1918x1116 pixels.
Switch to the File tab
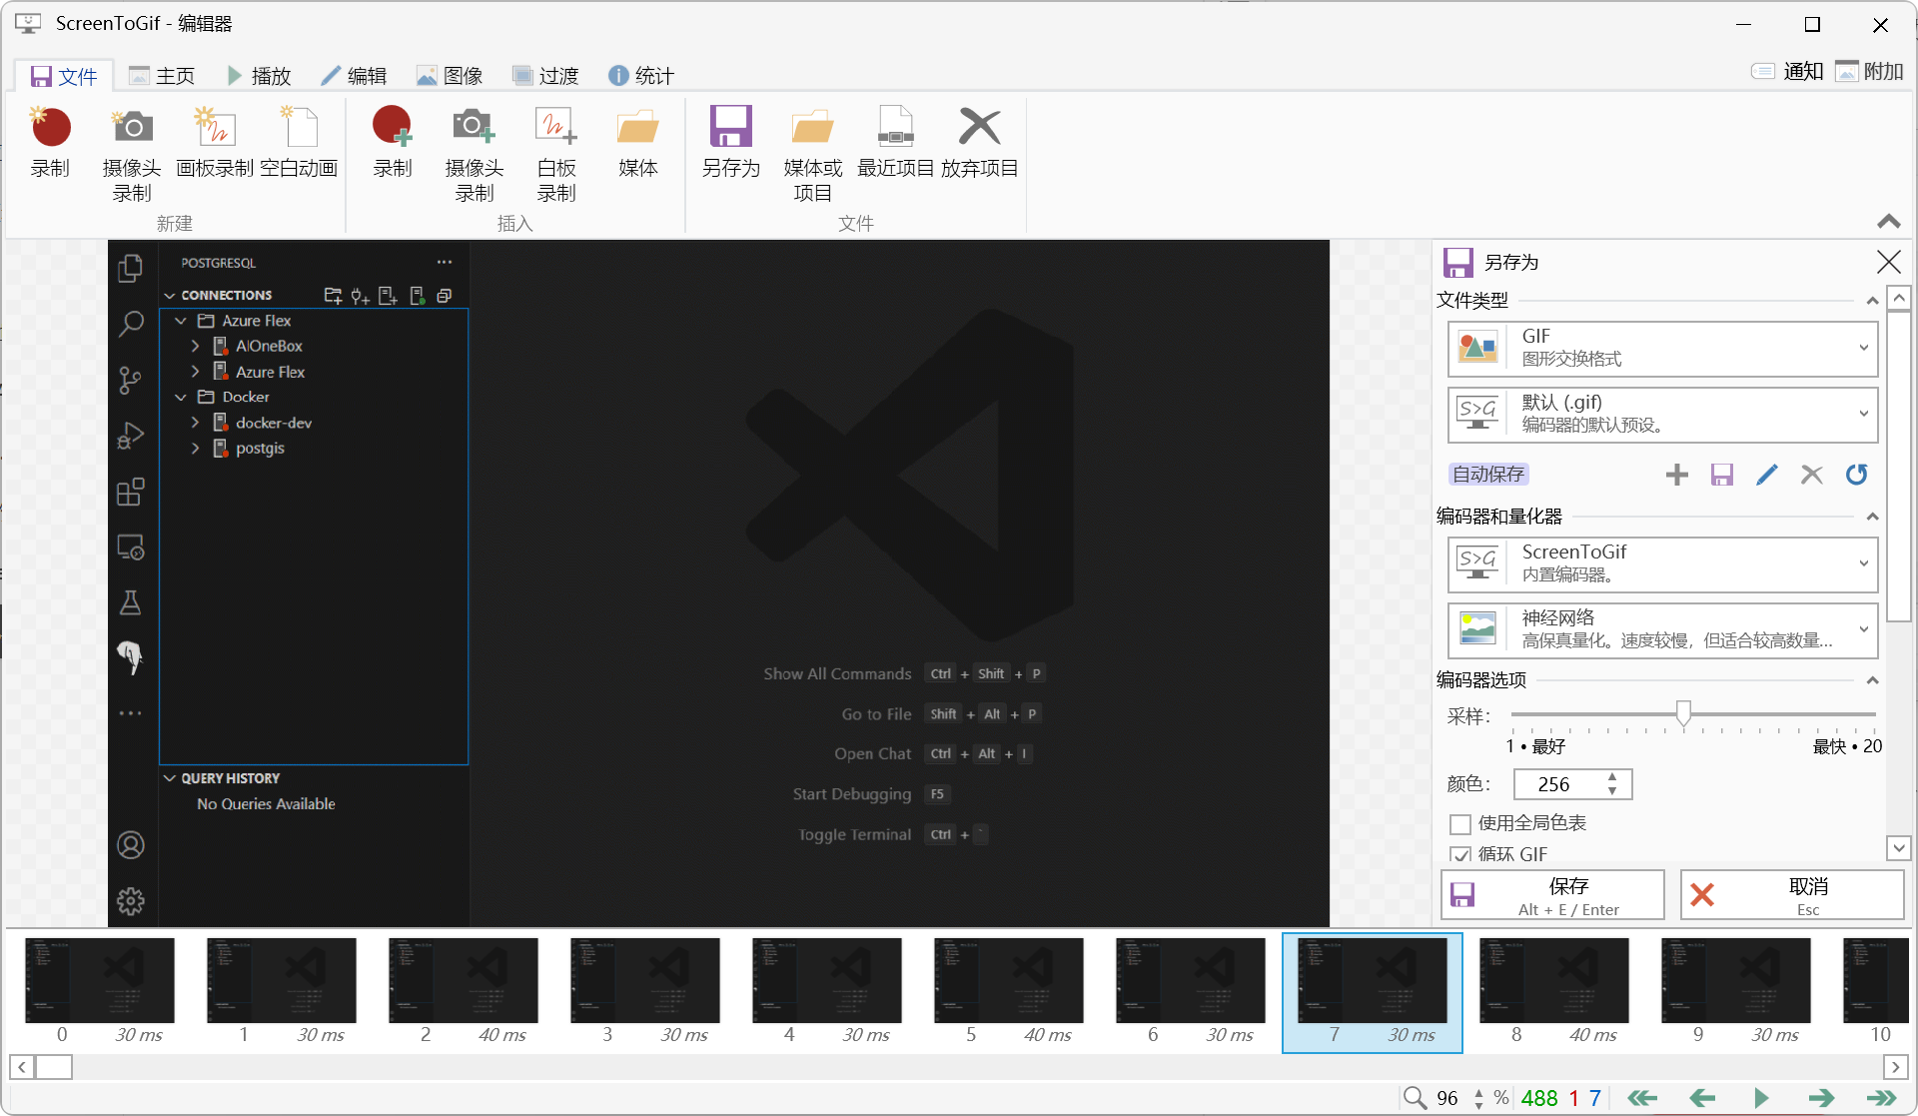point(64,76)
